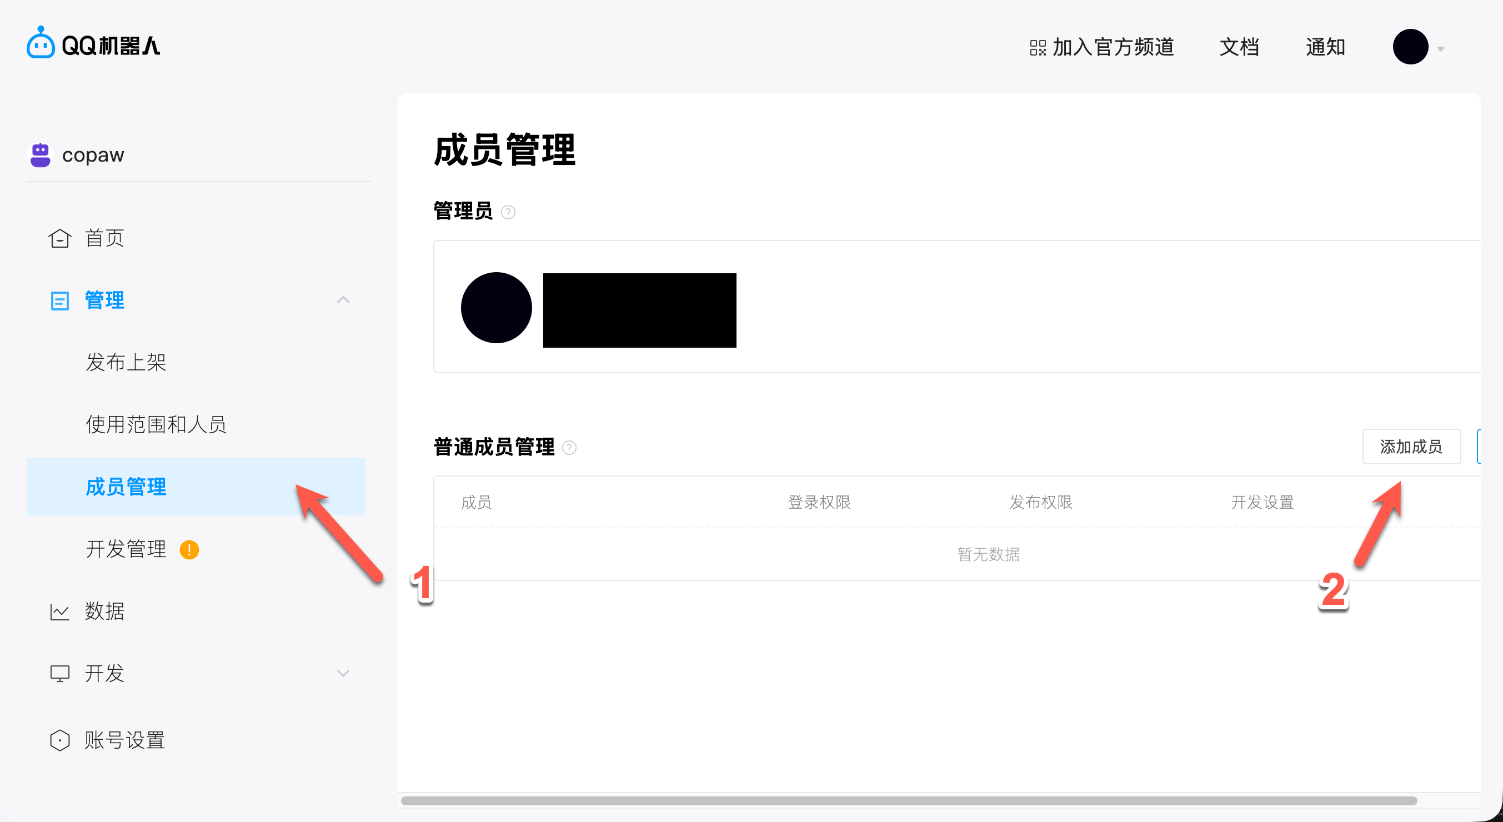Open the help tooltip next to 管理员
The height and width of the screenshot is (822, 1503).
(x=508, y=212)
